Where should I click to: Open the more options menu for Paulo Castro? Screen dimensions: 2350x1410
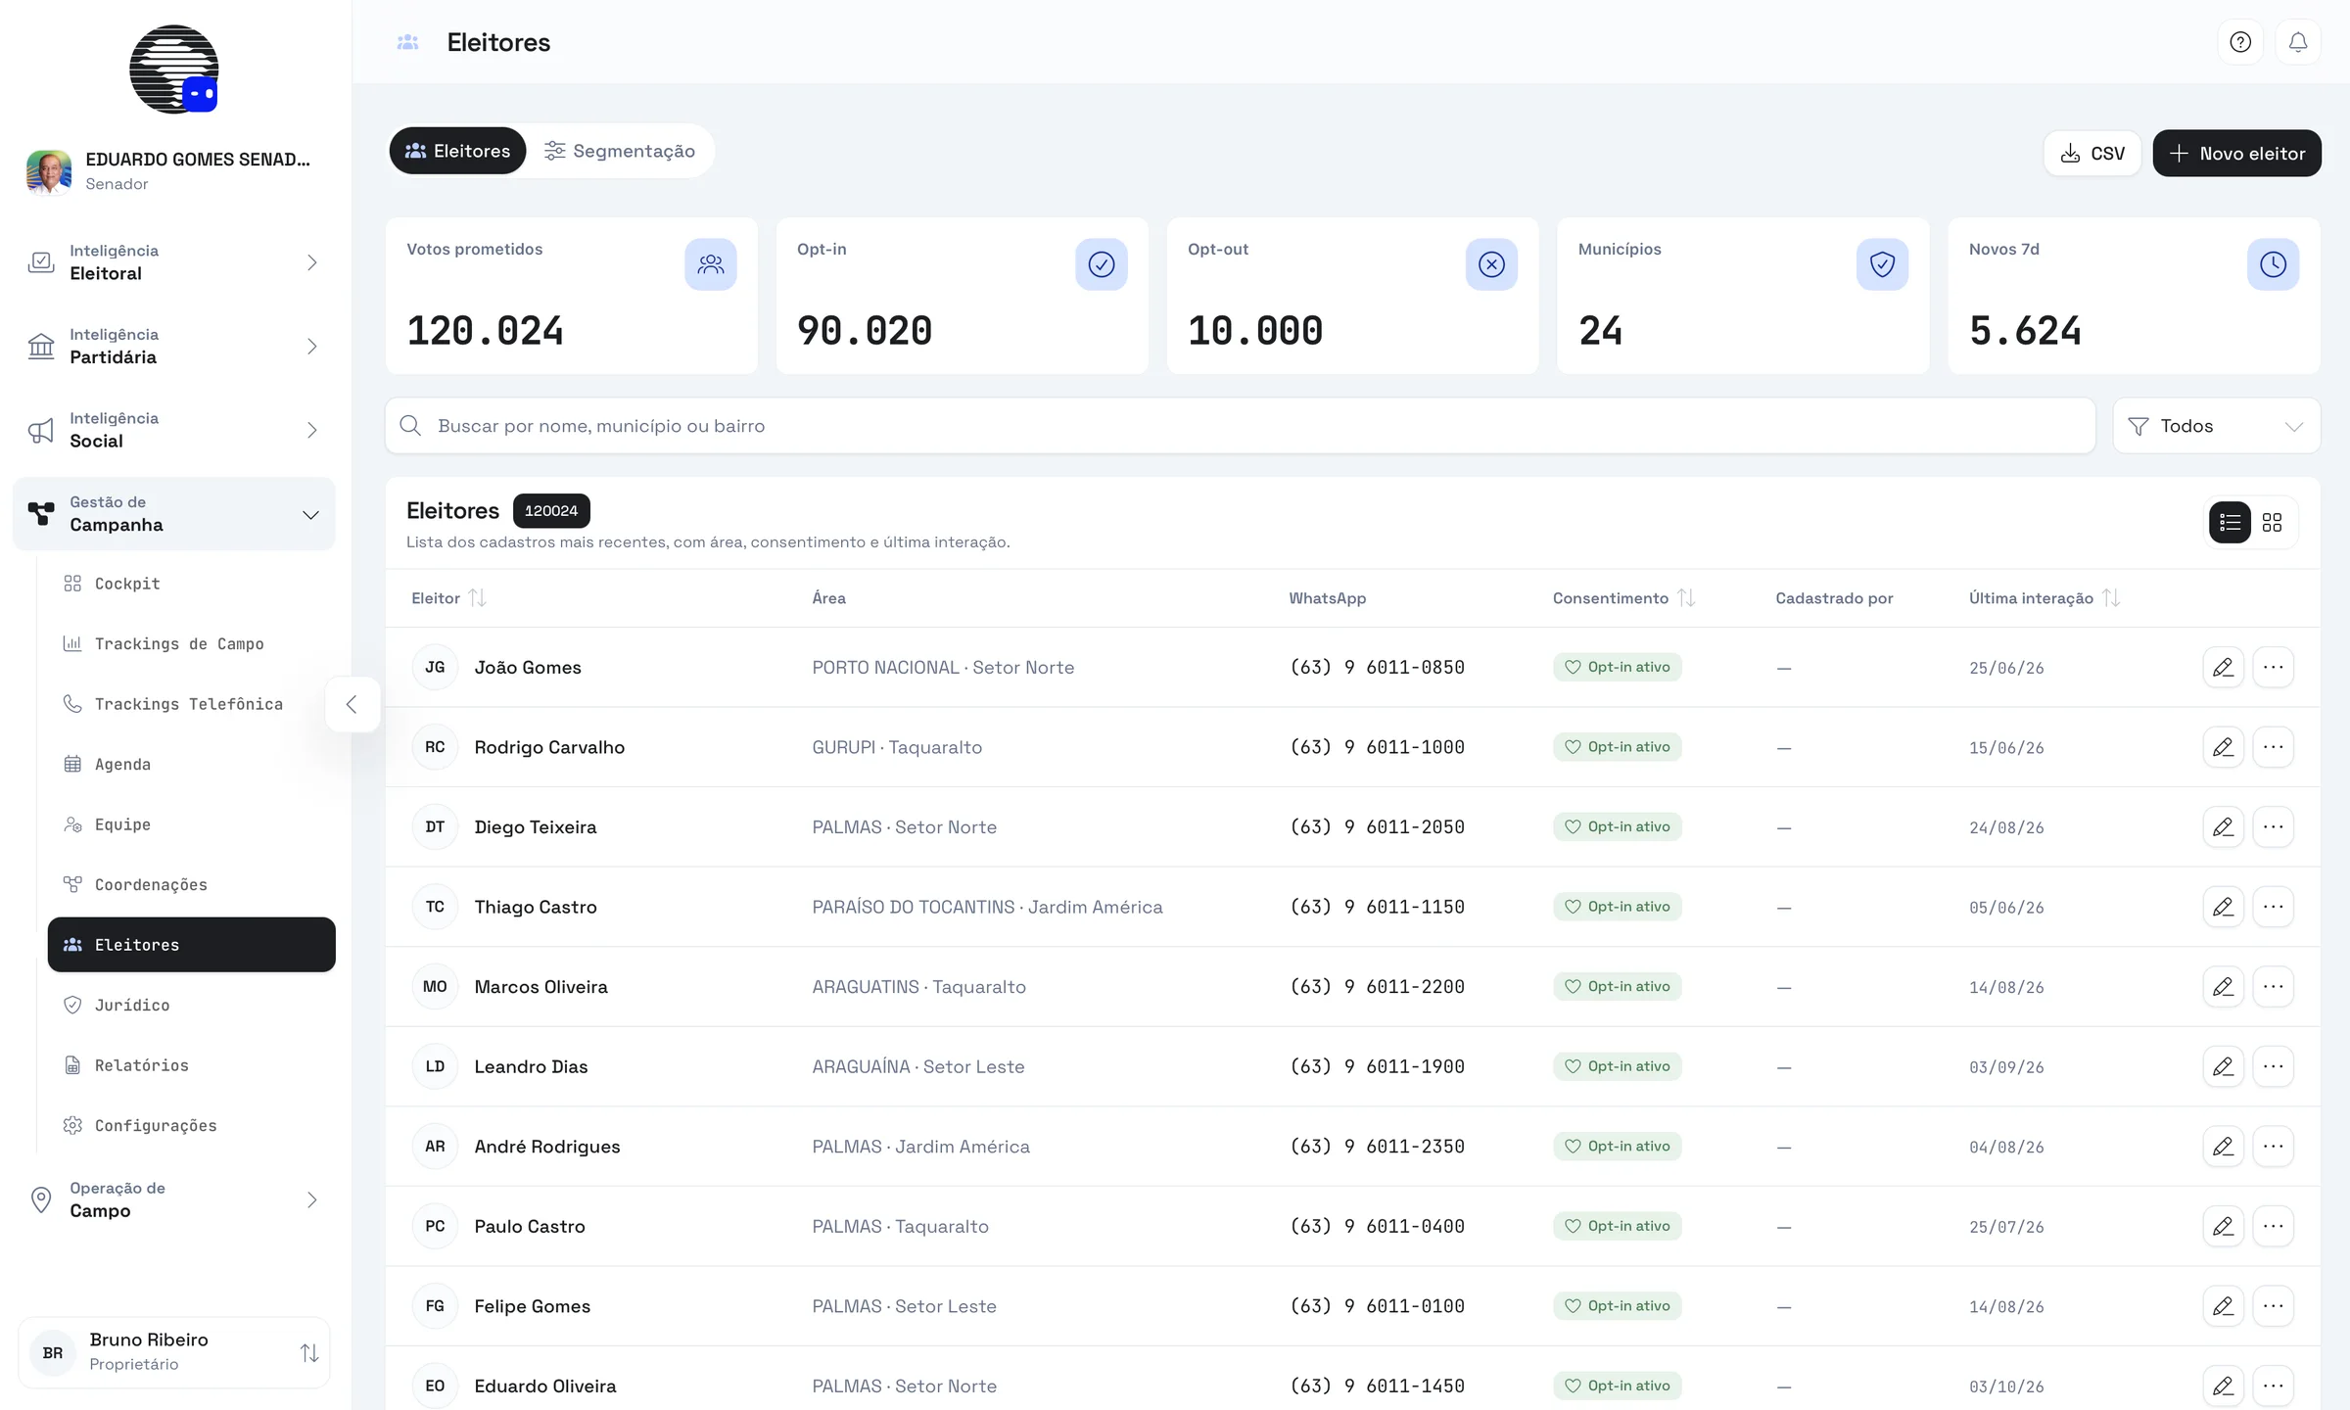[x=2274, y=1226]
